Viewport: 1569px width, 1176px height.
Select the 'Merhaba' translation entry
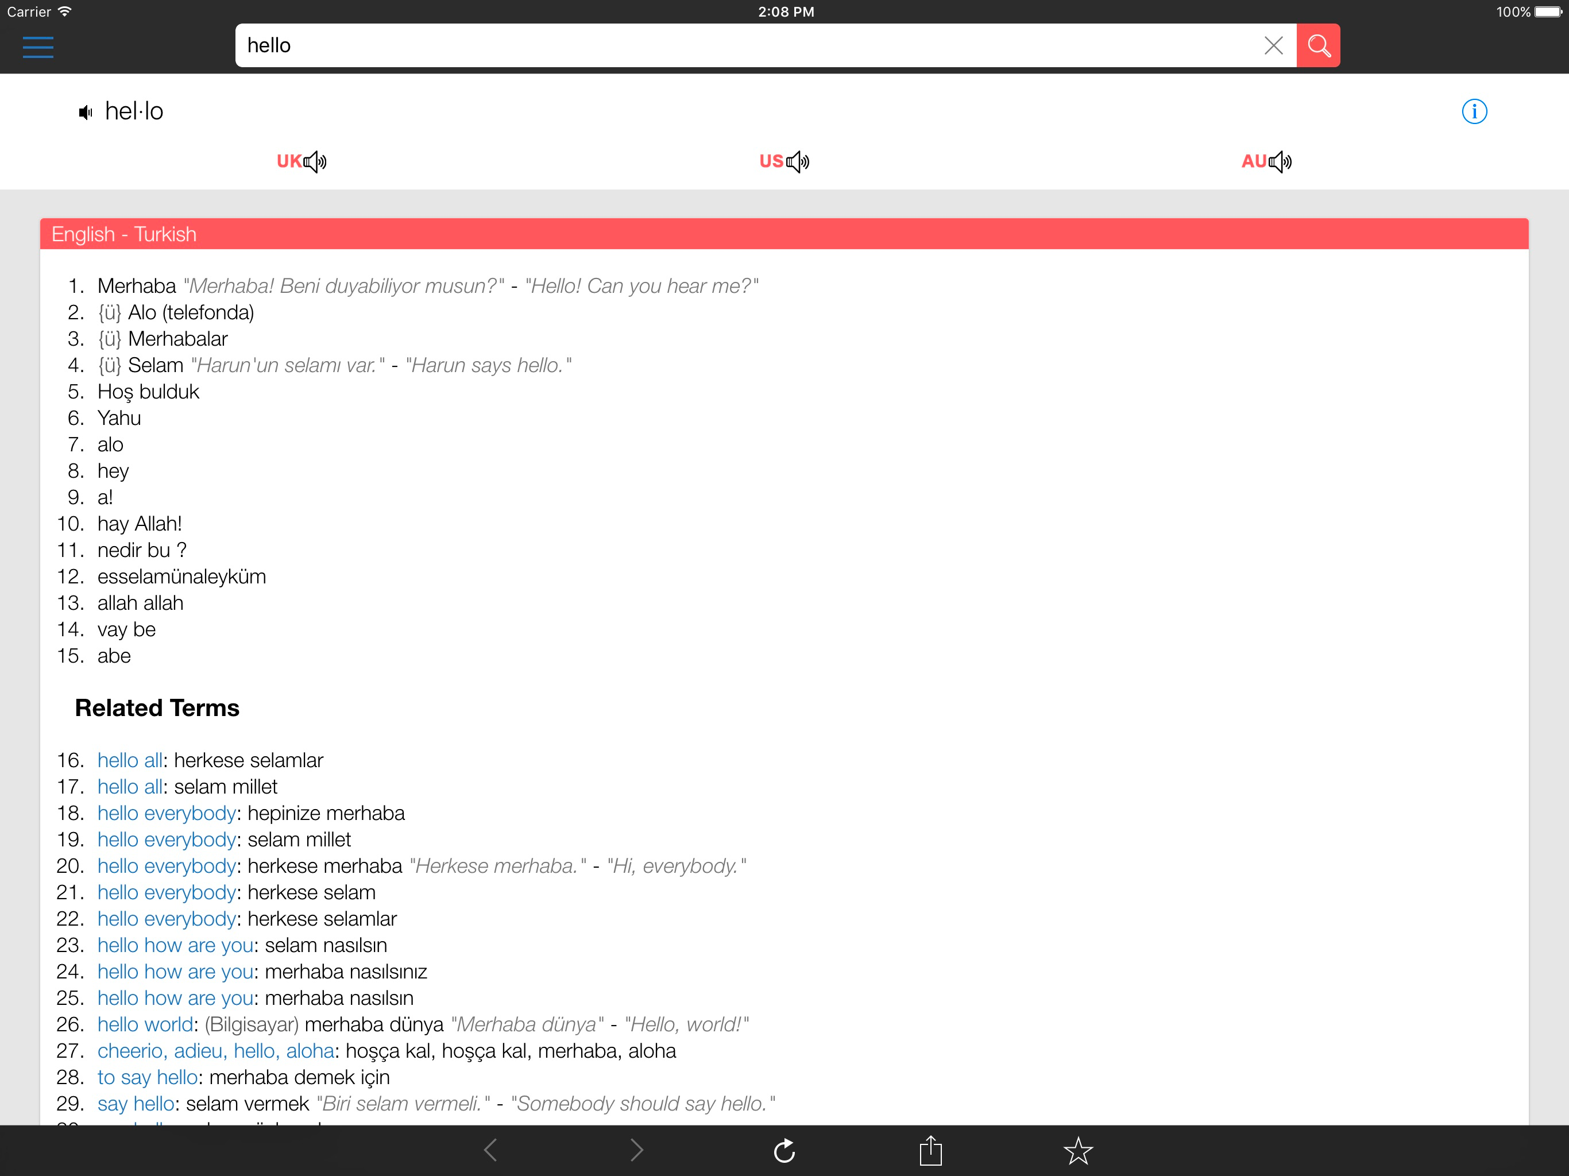tap(136, 286)
